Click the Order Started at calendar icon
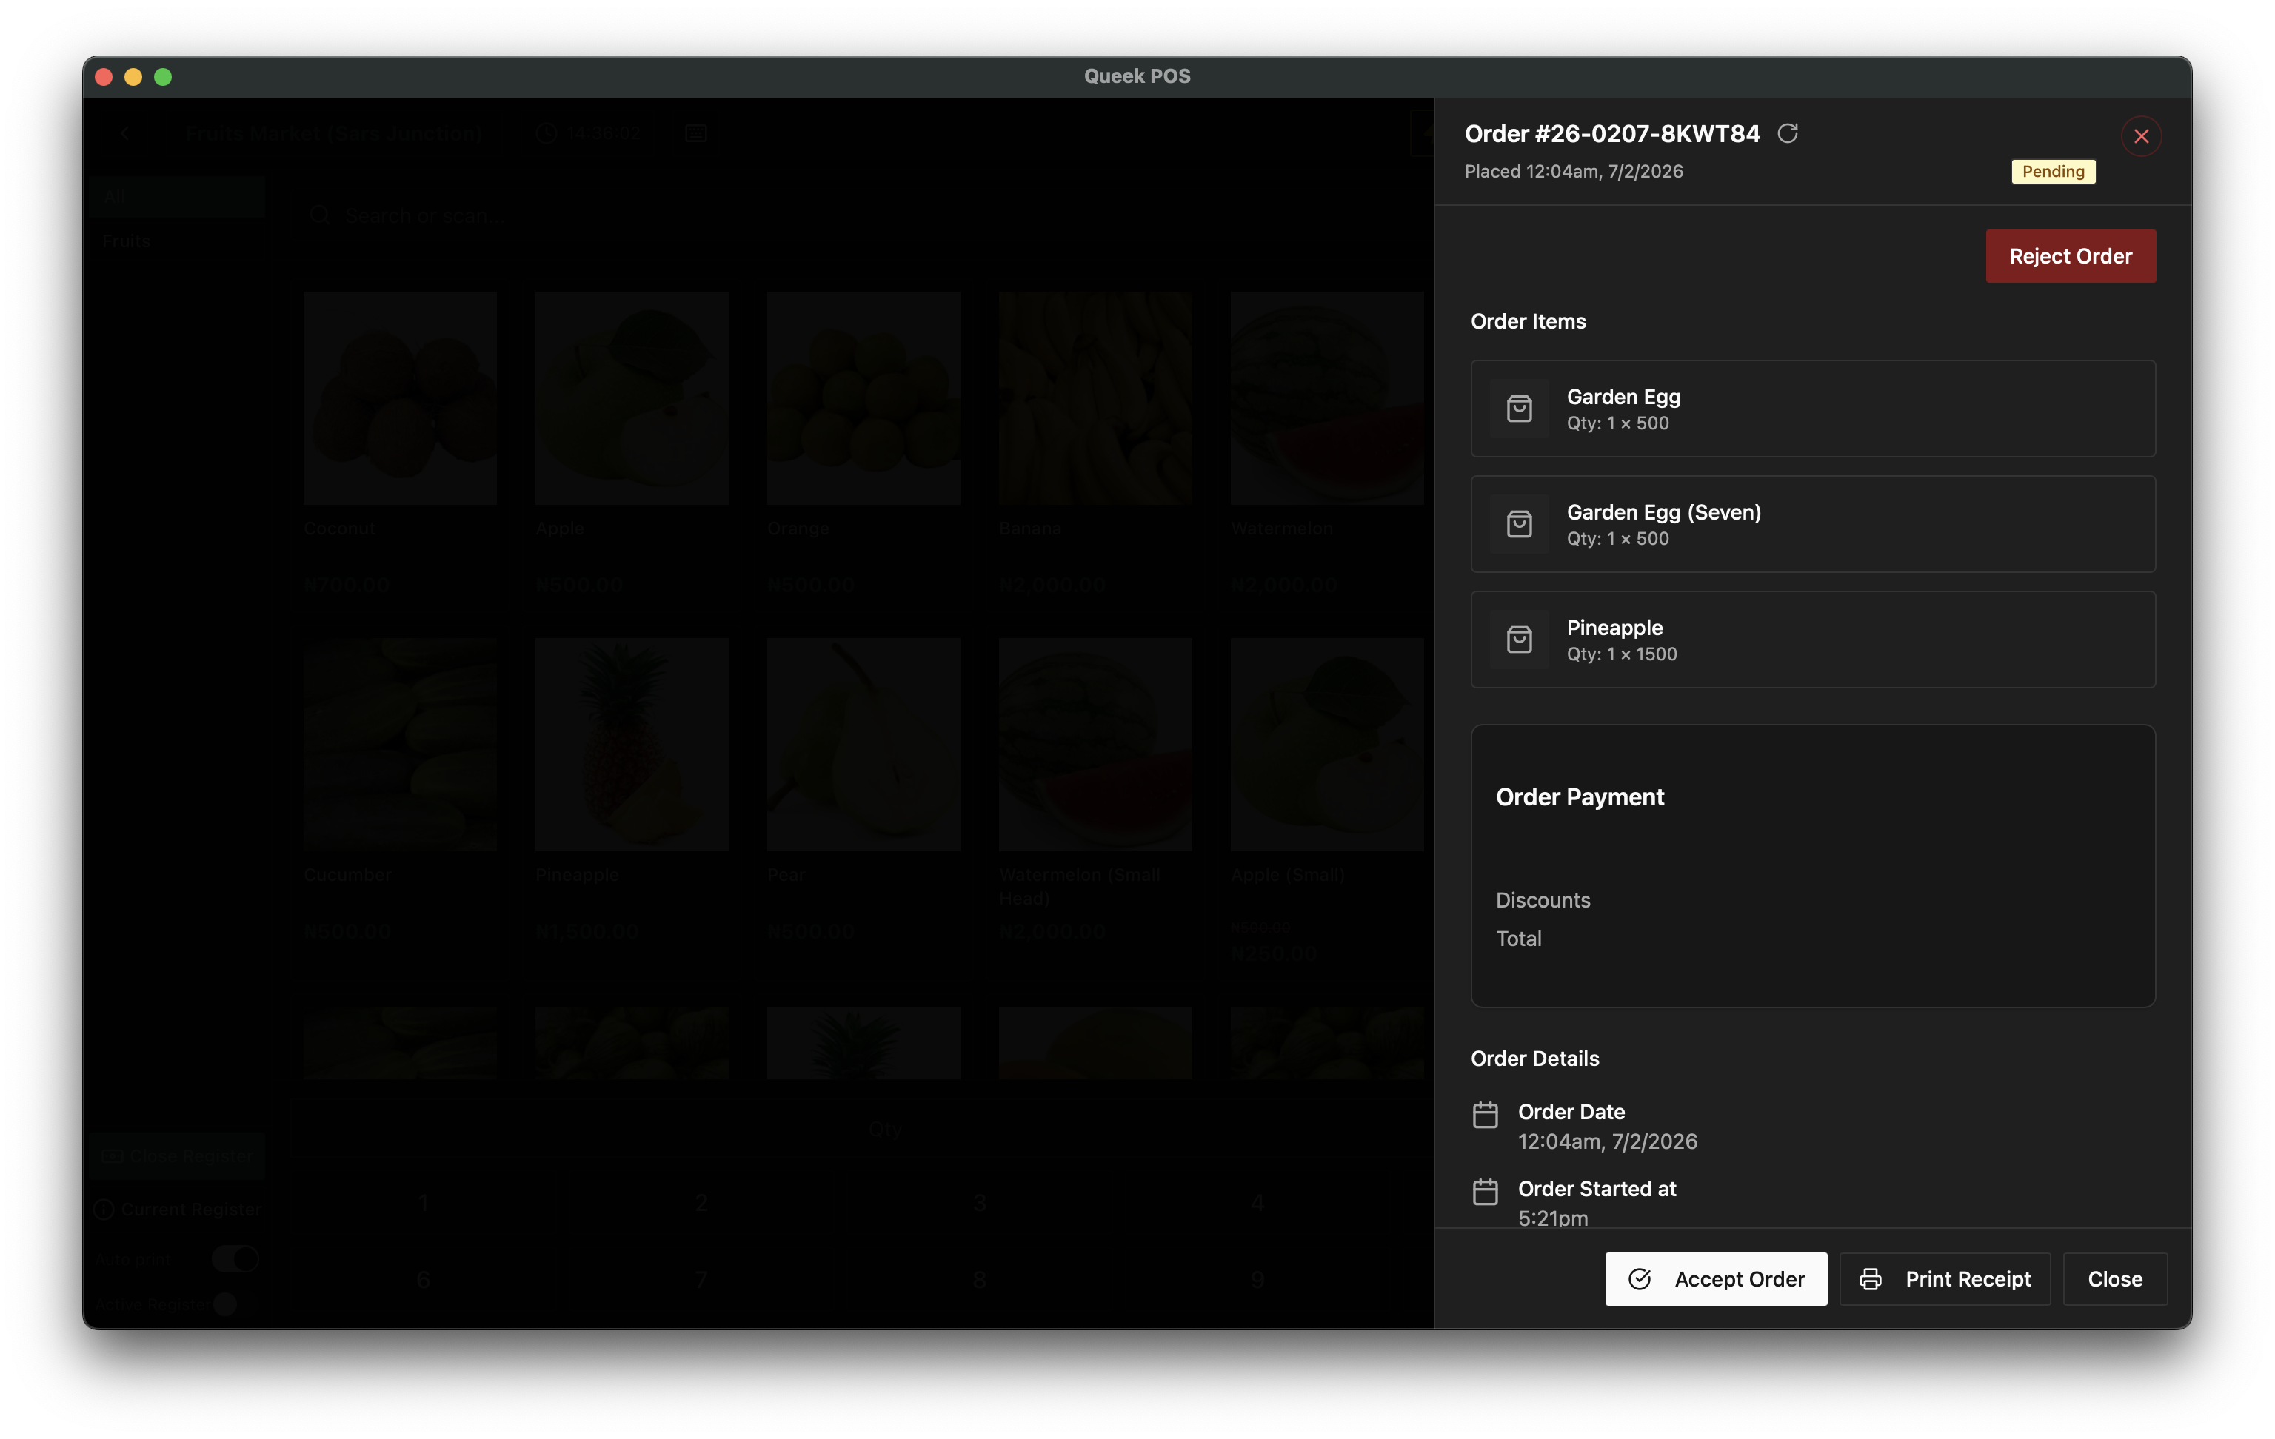Image resolution: width=2275 pixels, height=1439 pixels. [x=1485, y=1192]
